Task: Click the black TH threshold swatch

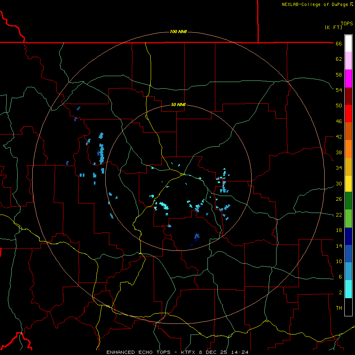Action: pyautogui.click(x=348, y=307)
